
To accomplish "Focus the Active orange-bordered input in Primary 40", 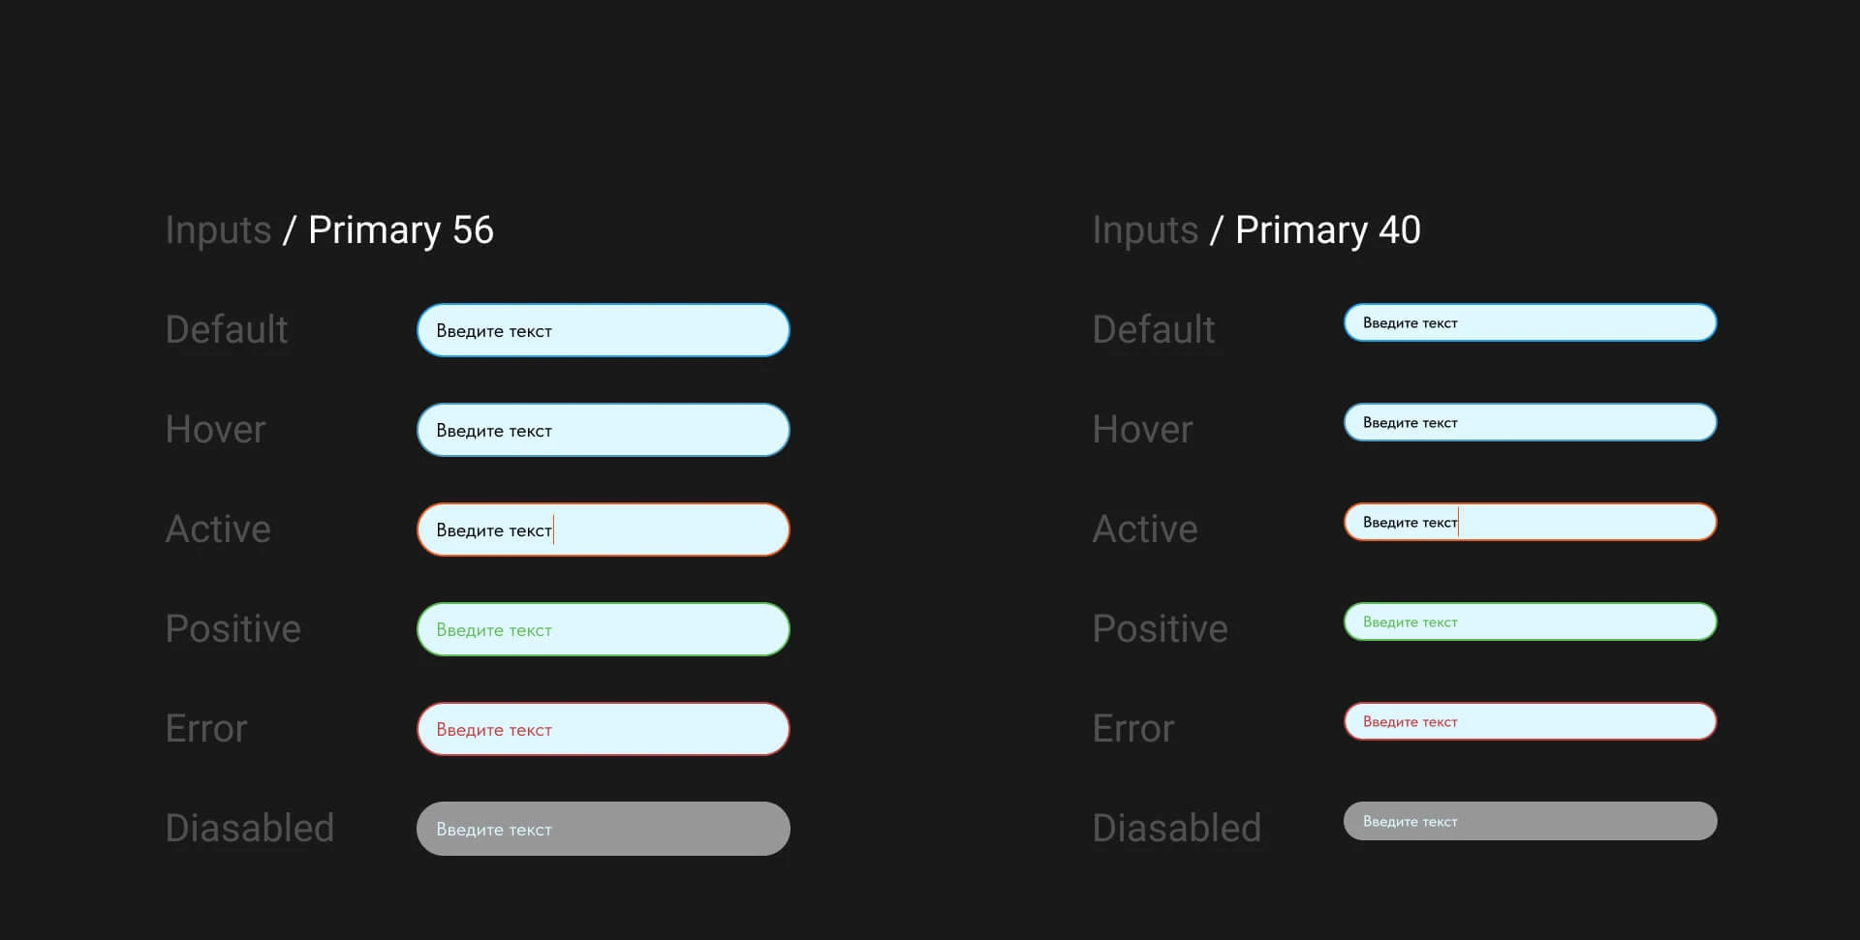I will (x=1530, y=522).
